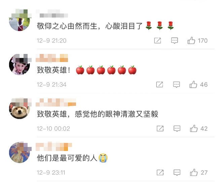218x182 pixels.
Task: Like the comment posted 12-10 00:02
Action: [194, 128]
